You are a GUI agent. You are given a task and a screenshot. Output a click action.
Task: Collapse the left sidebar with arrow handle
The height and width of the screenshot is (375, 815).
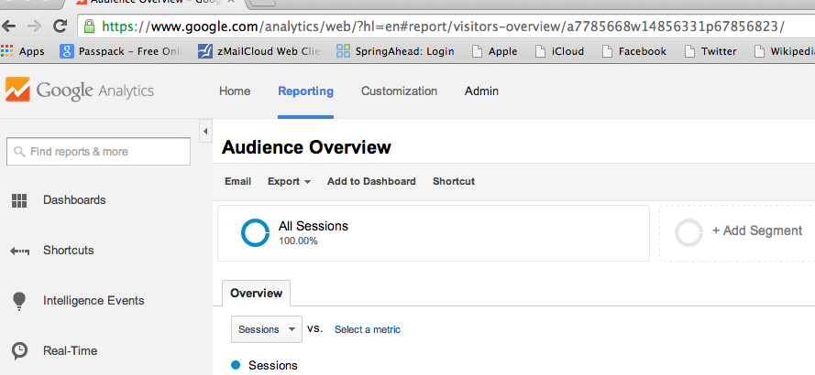pos(205,131)
